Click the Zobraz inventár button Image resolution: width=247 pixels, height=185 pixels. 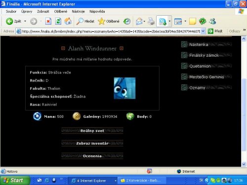[92, 143]
